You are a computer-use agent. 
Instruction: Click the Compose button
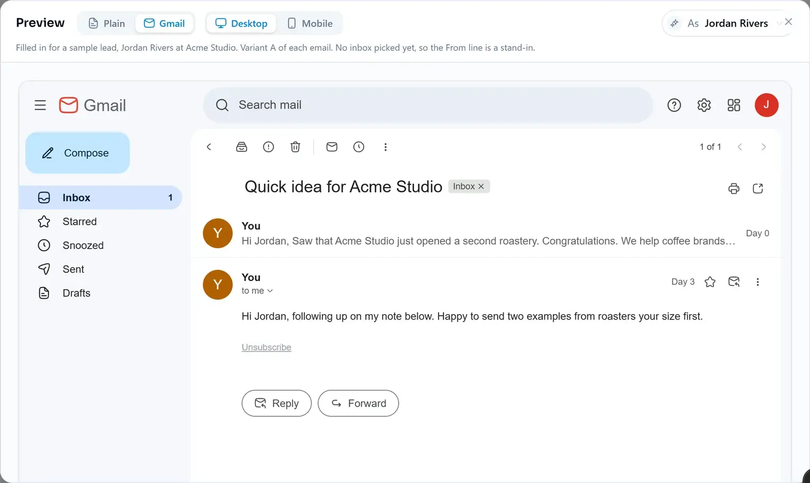(77, 153)
